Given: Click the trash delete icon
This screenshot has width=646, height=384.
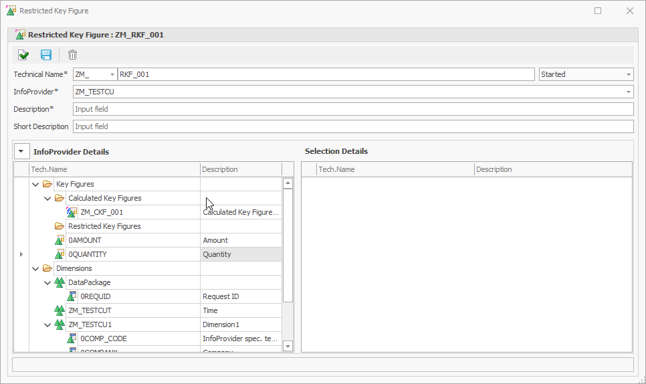Looking at the screenshot, I should pos(72,56).
